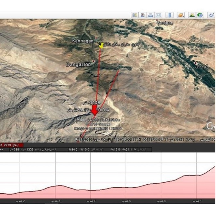The height and width of the screenshot is (204, 216).
Task: Open the planet switcher icon
Action: point(181,15)
